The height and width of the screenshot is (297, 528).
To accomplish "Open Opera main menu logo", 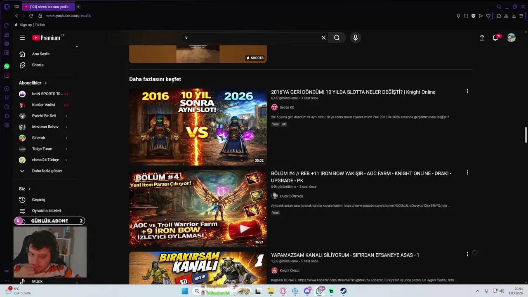I will (x=7, y=7).
